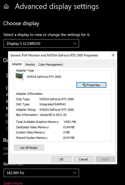Dismiss the dialog with Cancel
The height and width of the screenshot is (185, 125).
[x=83, y=159]
